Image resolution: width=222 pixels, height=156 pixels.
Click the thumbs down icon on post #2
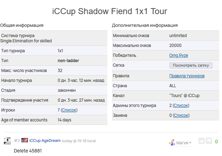point(209,141)
